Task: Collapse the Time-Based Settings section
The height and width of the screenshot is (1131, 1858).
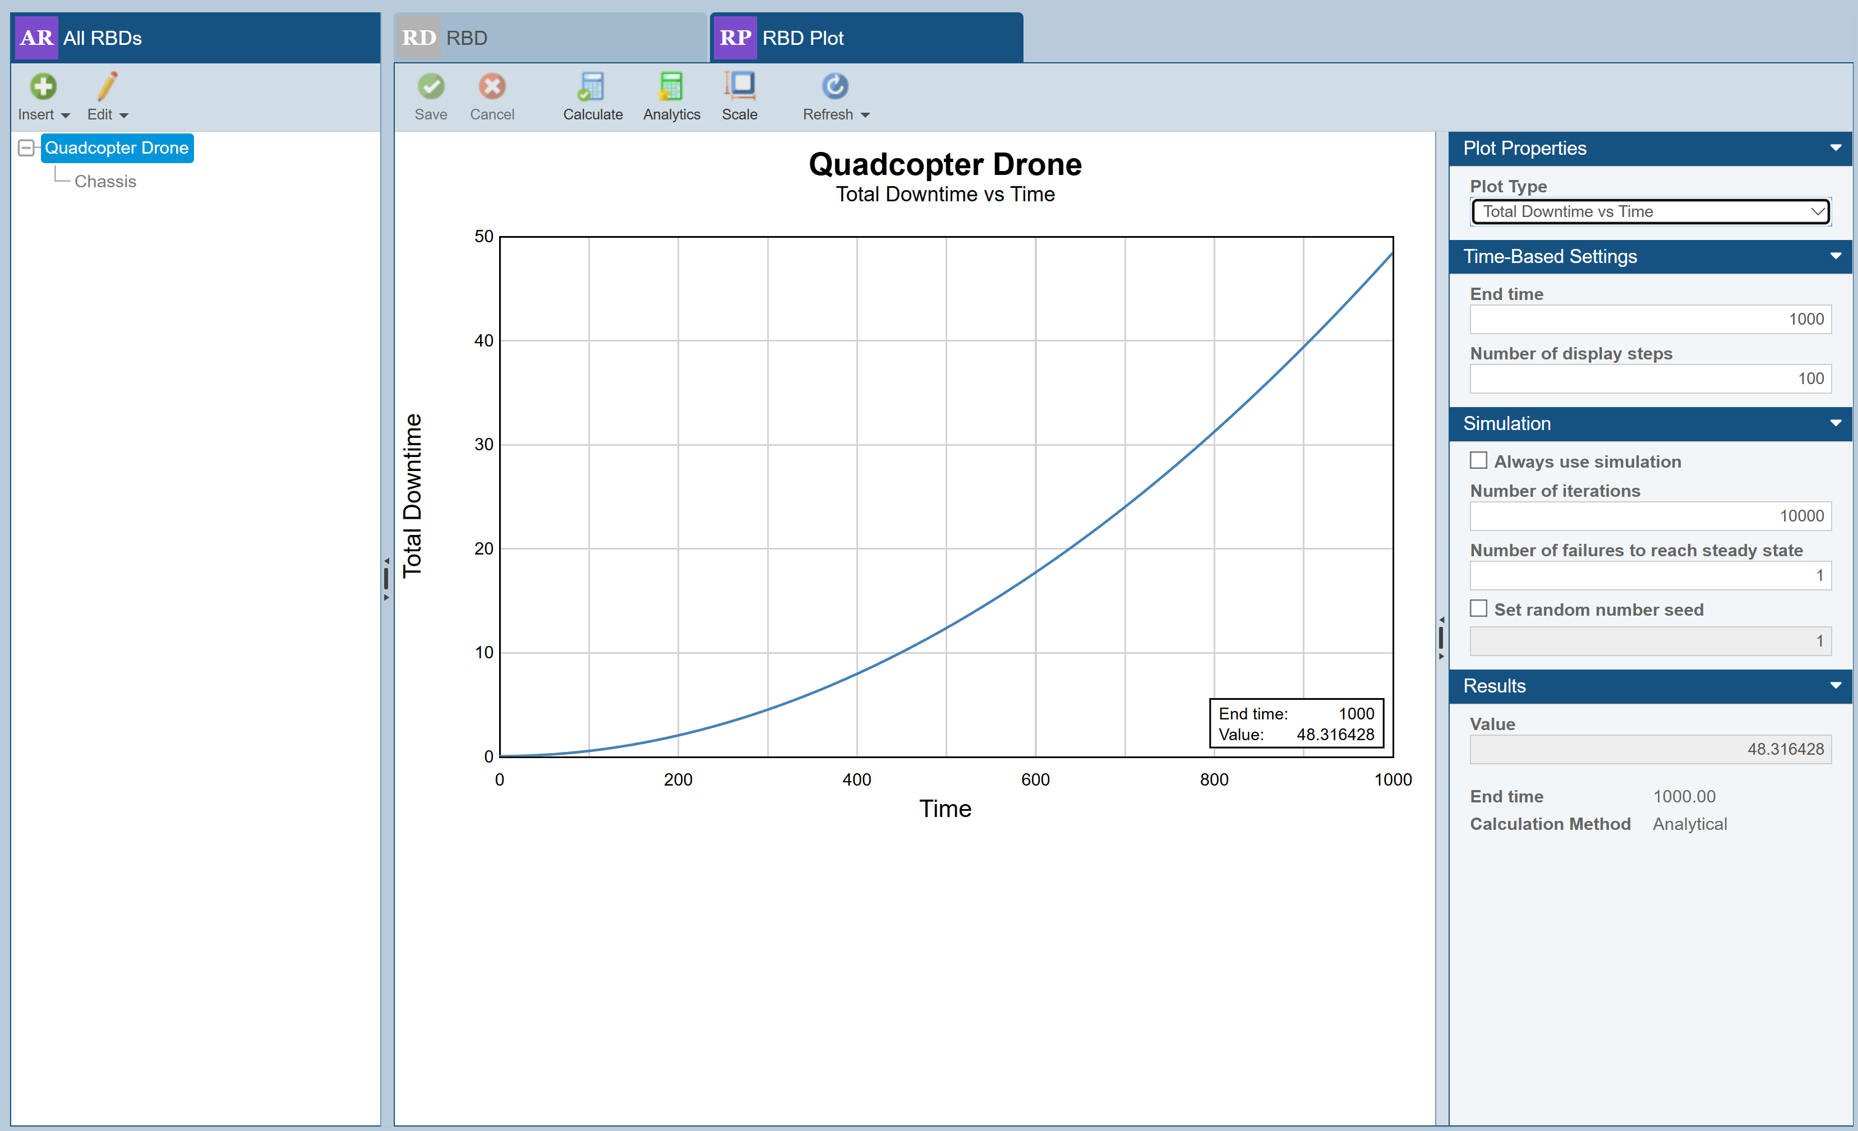Action: pos(1836,256)
